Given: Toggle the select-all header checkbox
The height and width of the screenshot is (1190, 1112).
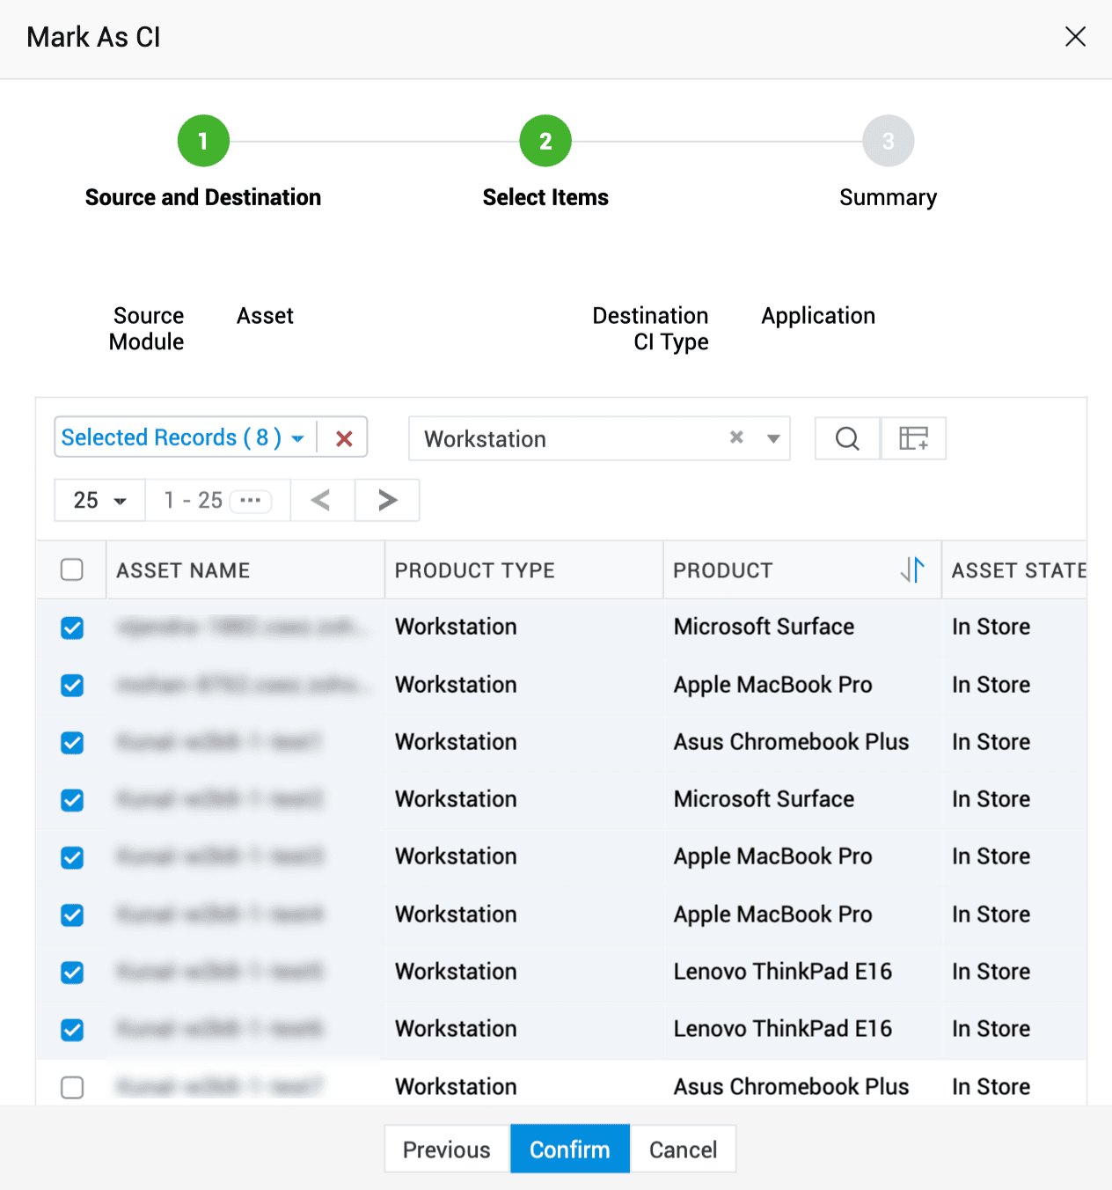Looking at the screenshot, I should (72, 570).
